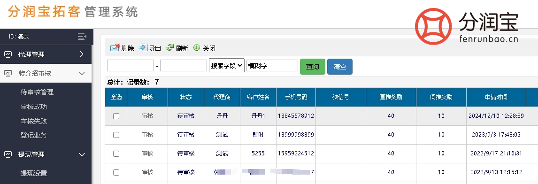Select 代理管理 menu label
The height and width of the screenshot is (184, 538).
point(31,54)
